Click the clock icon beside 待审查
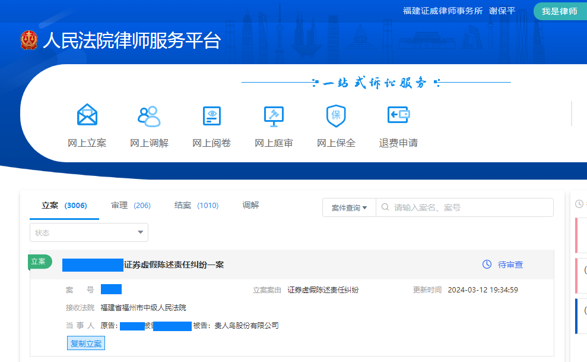The image size is (587, 362). 487,265
